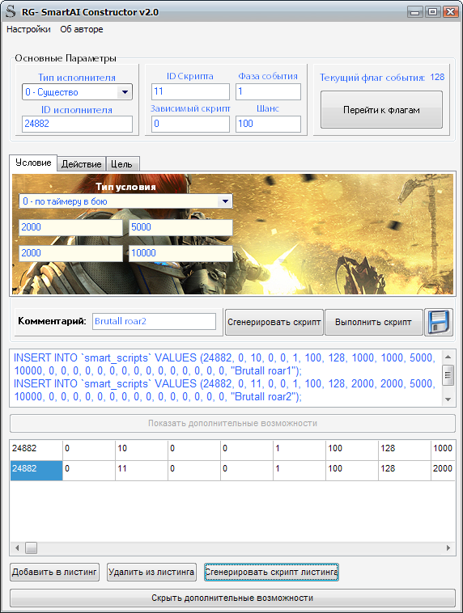This screenshot has width=463, height=613.
Task: Click the ID исполнителя field with 24882
Action: tap(77, 124)
